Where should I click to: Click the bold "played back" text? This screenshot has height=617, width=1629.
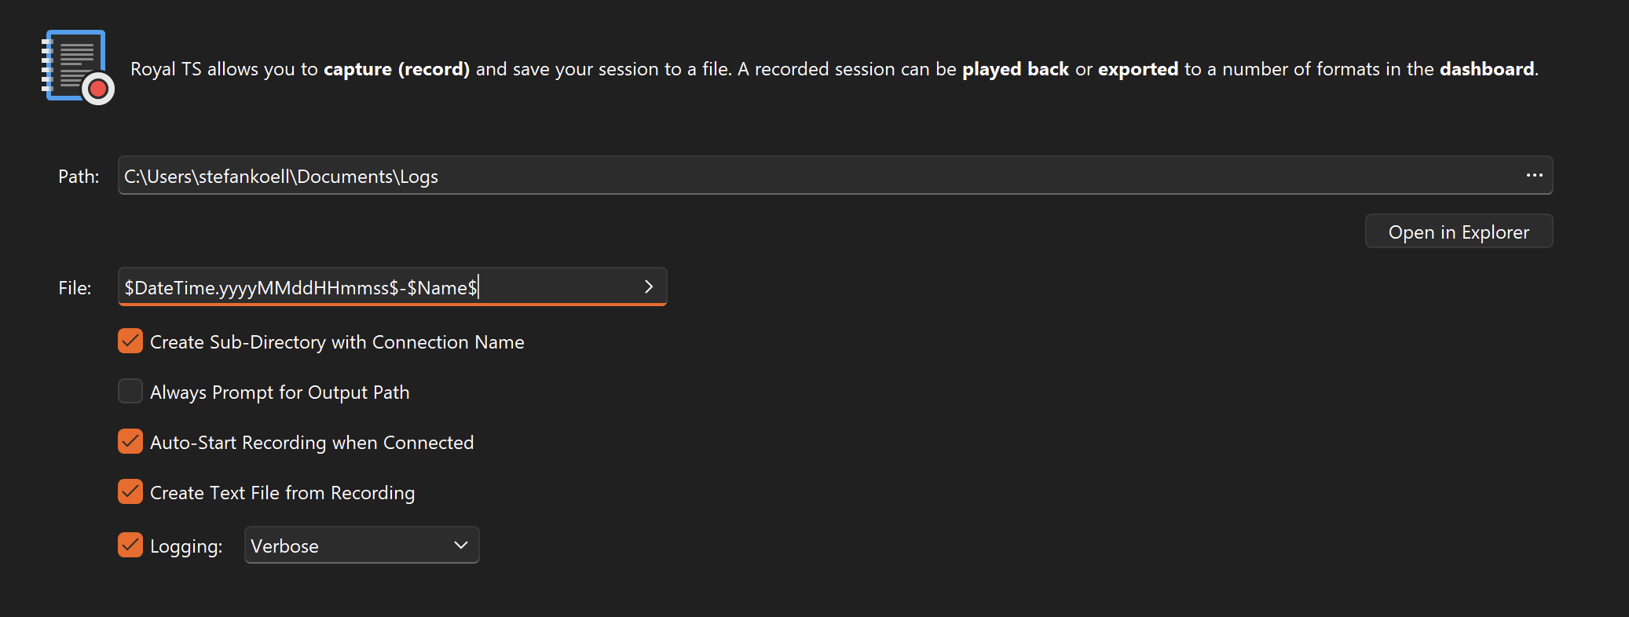click(1015, 69)
